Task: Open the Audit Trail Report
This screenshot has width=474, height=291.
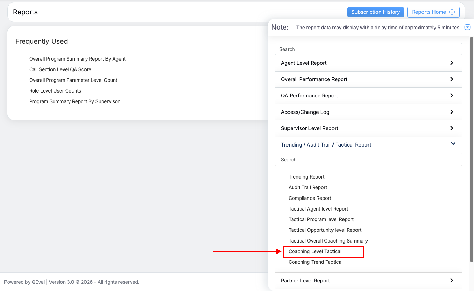Action: point(308,187)
